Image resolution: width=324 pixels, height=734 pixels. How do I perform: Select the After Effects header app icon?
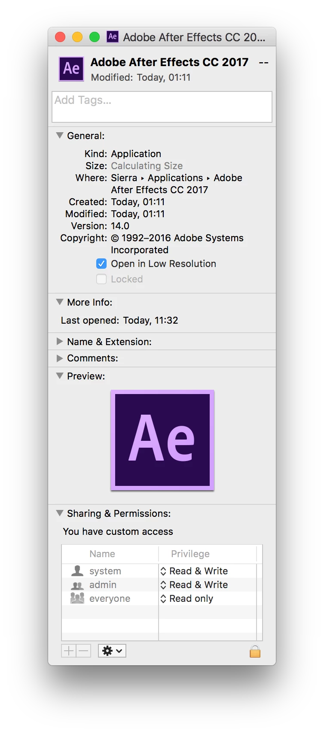coord(71,69)
